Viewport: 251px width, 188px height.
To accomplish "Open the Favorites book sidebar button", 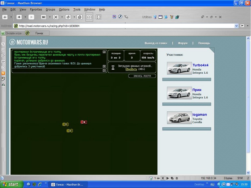I will (89, 17).
